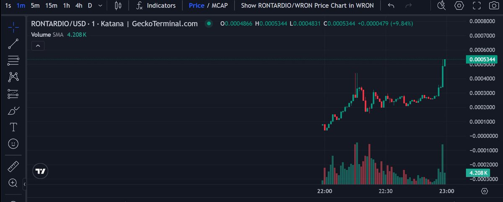Collapse the indicator legend chevron
The image size is (503, 202).
pos(38,46)
